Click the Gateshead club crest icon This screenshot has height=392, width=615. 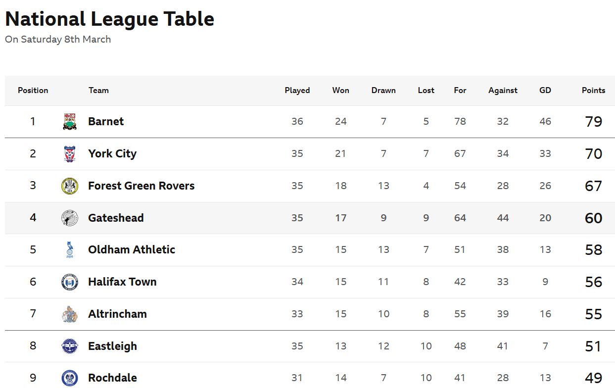(x=70, y=218)
